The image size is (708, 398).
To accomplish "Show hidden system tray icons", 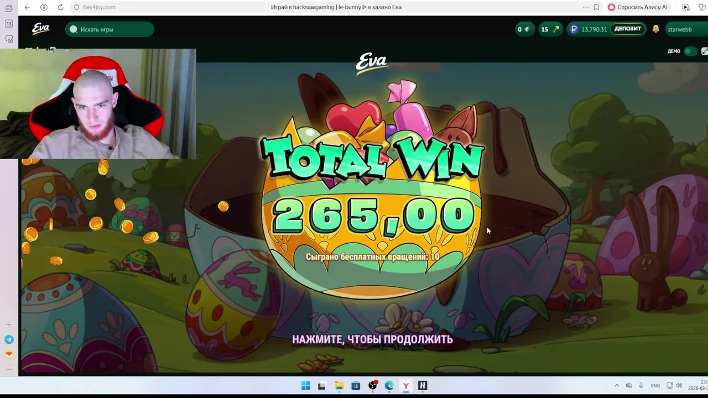I will point(617,385).
